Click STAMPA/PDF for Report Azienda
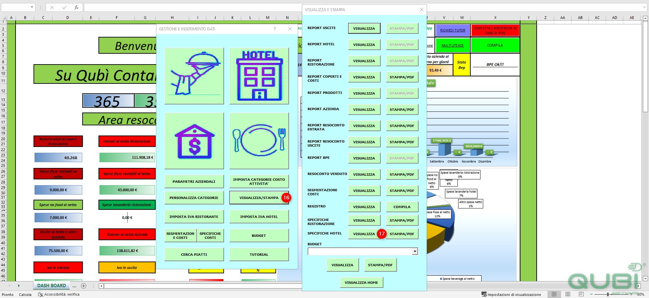 point(402,109)
